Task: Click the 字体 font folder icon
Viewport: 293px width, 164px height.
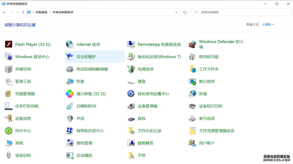Action: [131, 155]
